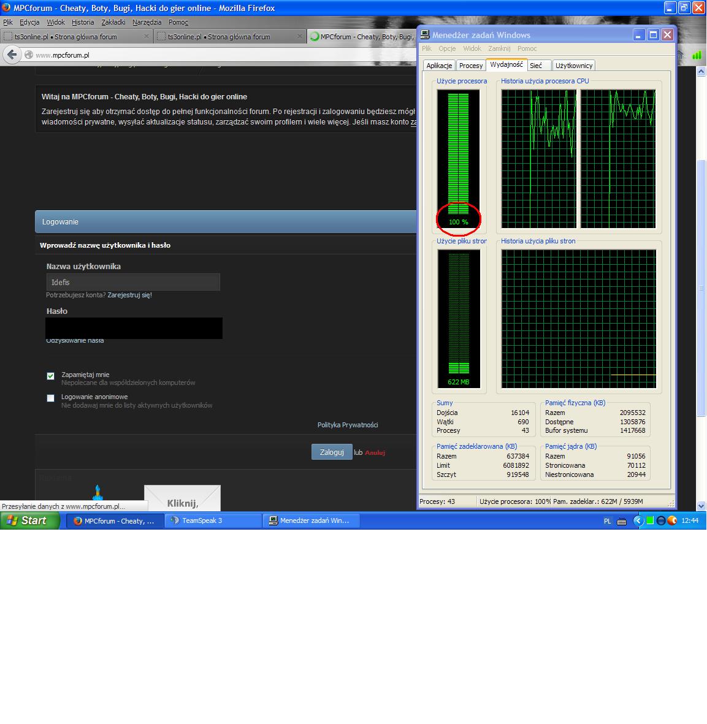Open Task Manager Pomoc menu

tap(527, 48)
